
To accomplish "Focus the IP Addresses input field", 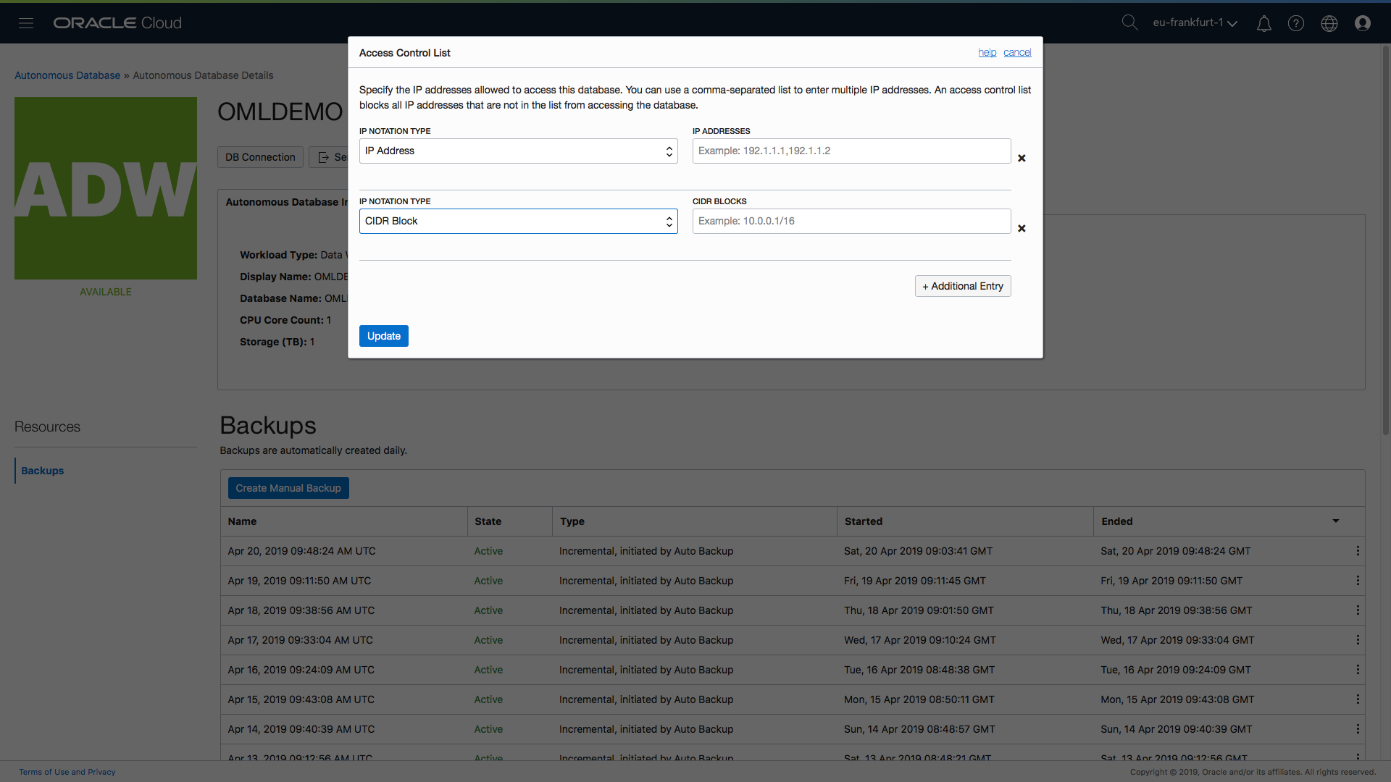I will (x=851, y=151).
